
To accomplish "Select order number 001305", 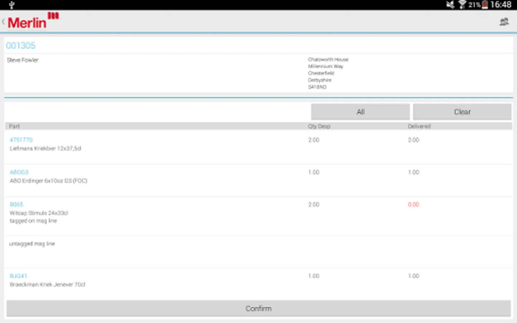I will click(20, 45).
